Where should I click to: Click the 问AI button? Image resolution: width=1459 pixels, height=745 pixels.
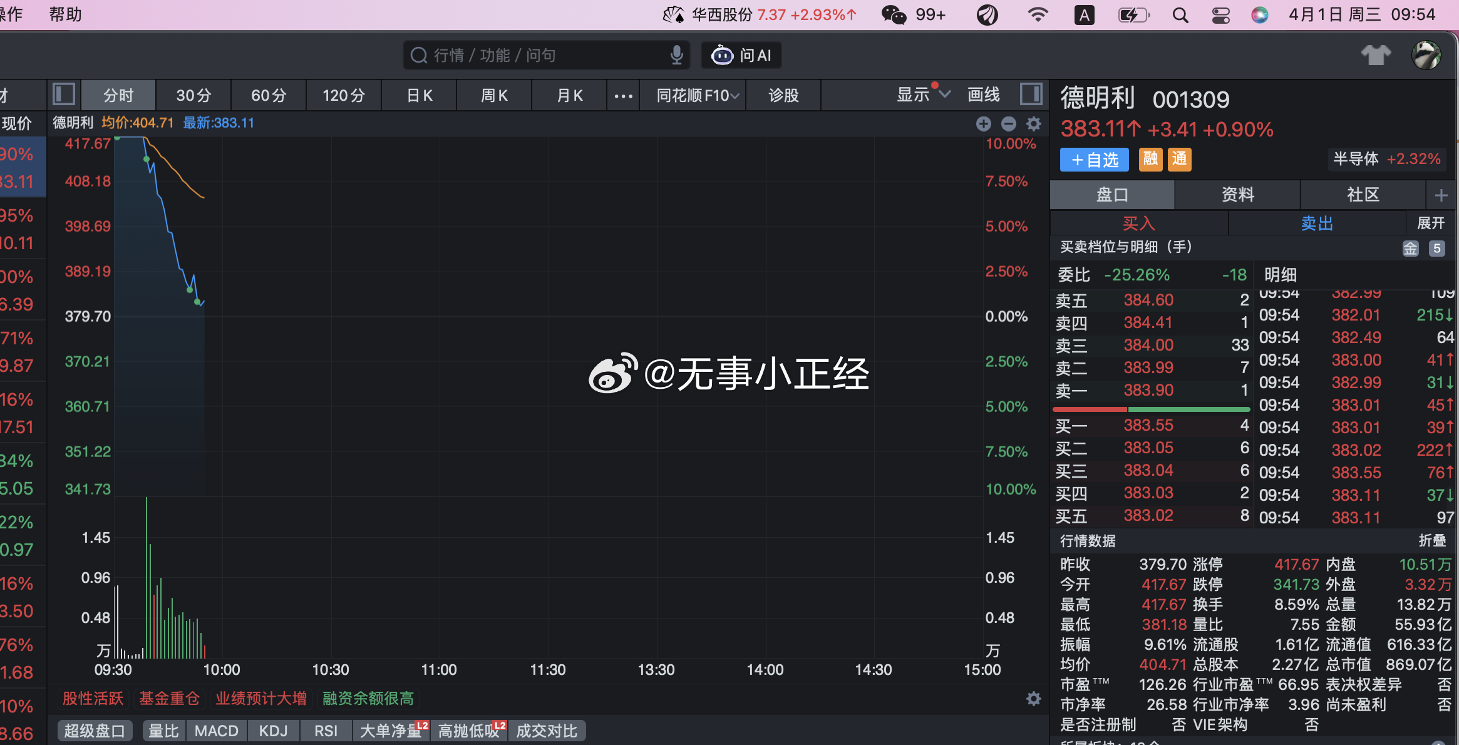coord(741,55)
